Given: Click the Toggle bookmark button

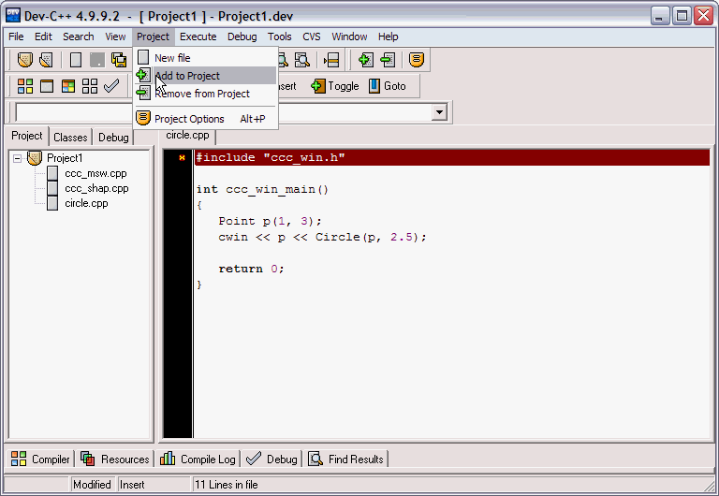Looking at the screenshot, I should tap(334, 86).
